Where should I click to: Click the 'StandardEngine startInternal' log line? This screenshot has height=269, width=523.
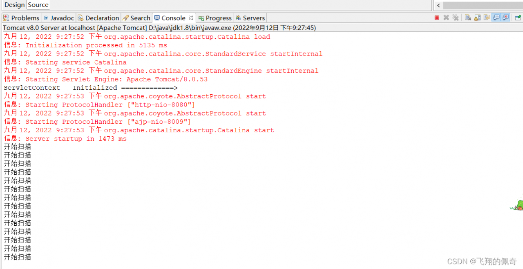(161, 71)
